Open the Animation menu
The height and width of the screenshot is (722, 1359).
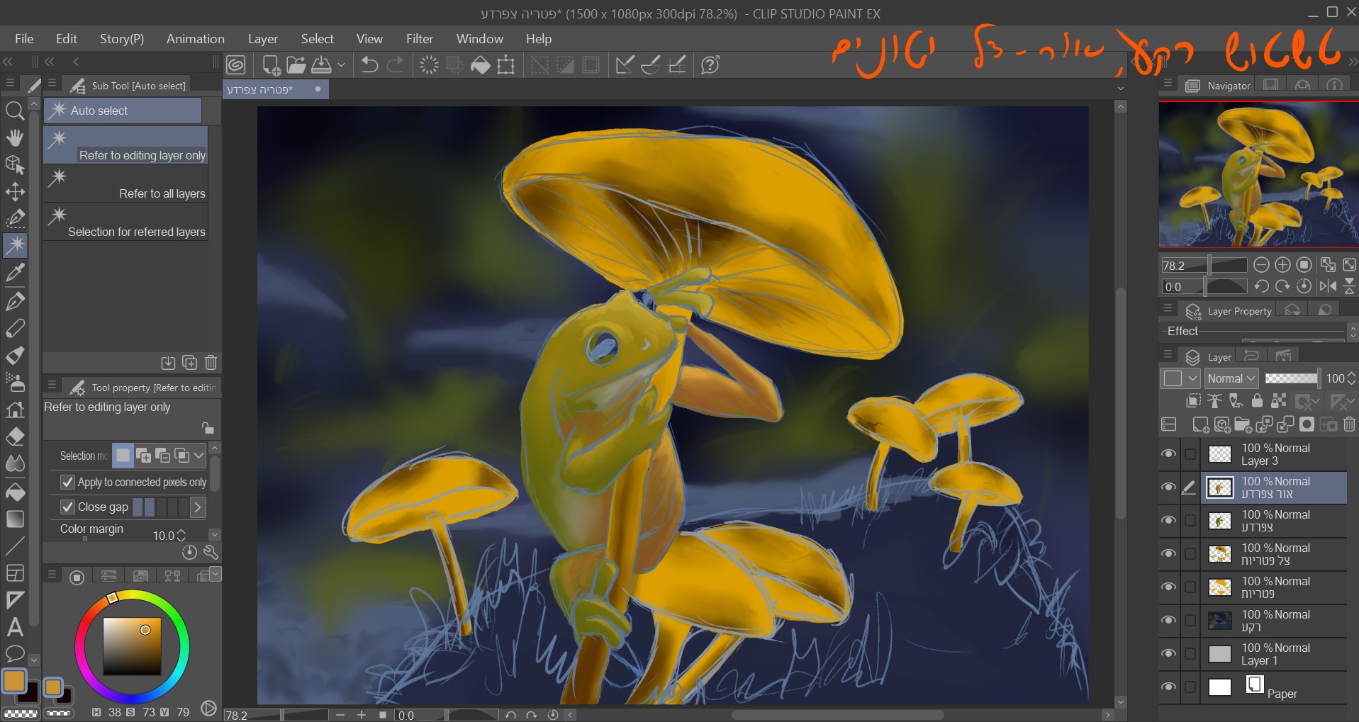pyautogui.click(x=195, y=39)
